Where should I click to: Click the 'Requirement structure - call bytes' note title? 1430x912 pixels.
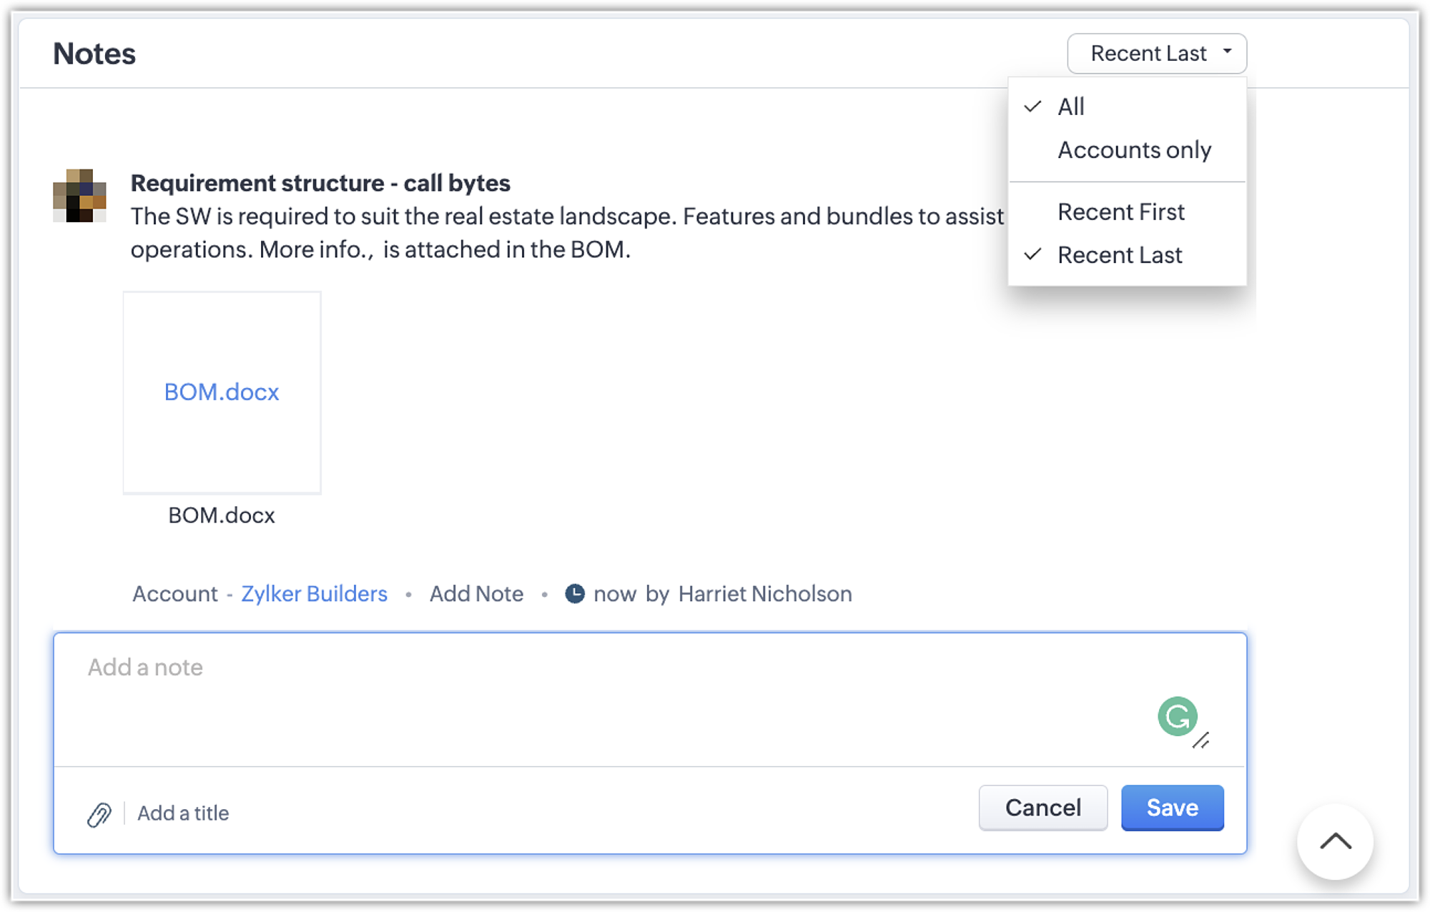(320, 184)
